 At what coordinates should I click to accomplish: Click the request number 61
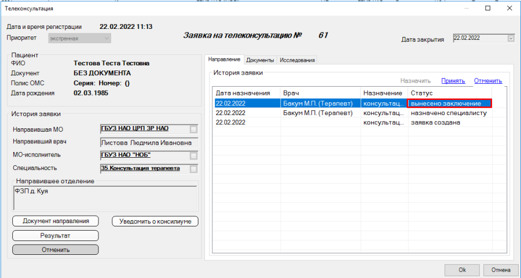click(x=323, y=35)
